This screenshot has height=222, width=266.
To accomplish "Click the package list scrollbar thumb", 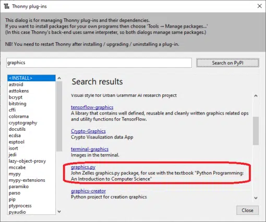I will pos(59,116).
